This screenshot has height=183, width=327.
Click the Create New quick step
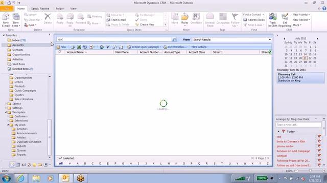(x=145, y=24)
